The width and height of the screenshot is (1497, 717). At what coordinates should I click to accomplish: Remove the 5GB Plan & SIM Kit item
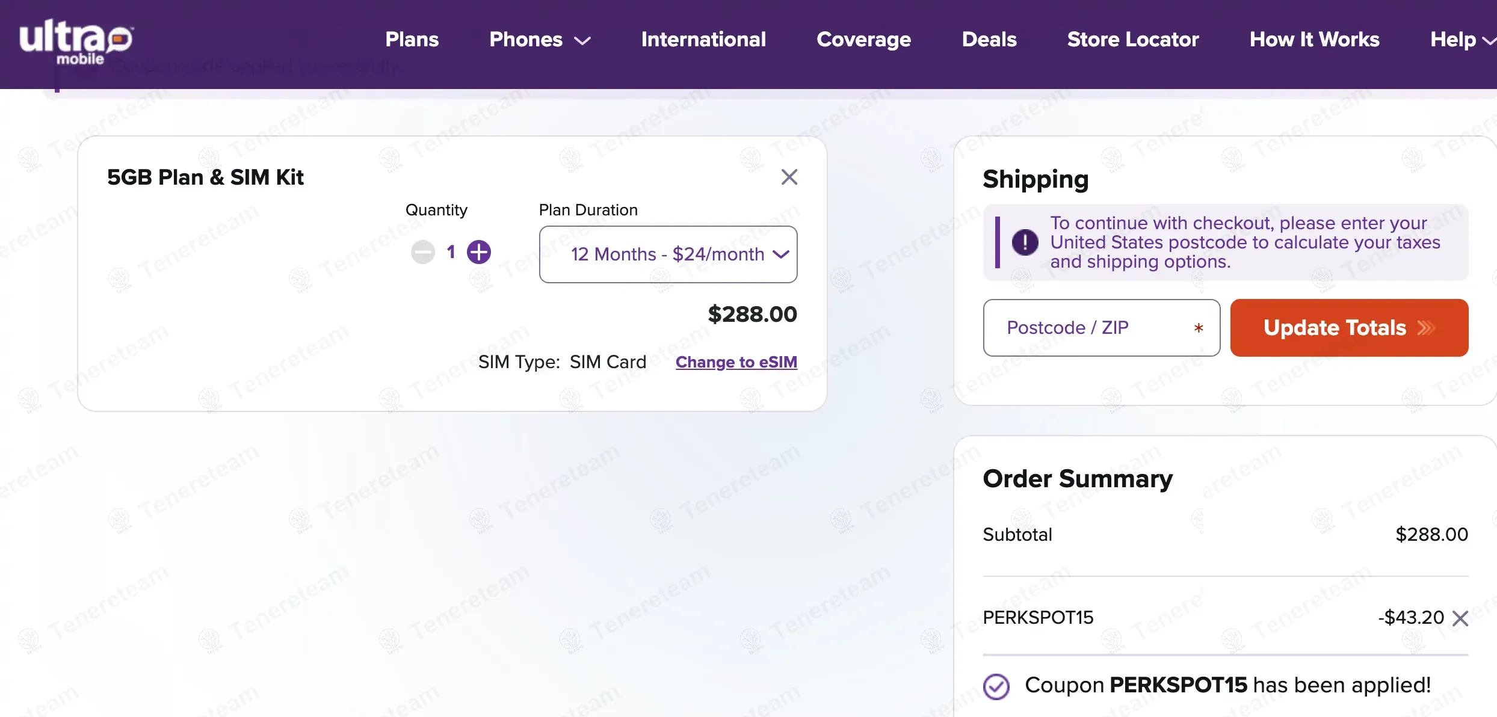point(789,177)
